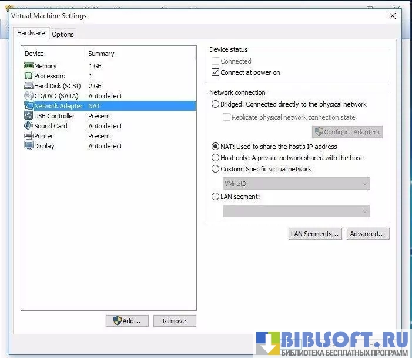Open the Hardware tab
This screenshot has width=412, height=358.
[31, 34]
